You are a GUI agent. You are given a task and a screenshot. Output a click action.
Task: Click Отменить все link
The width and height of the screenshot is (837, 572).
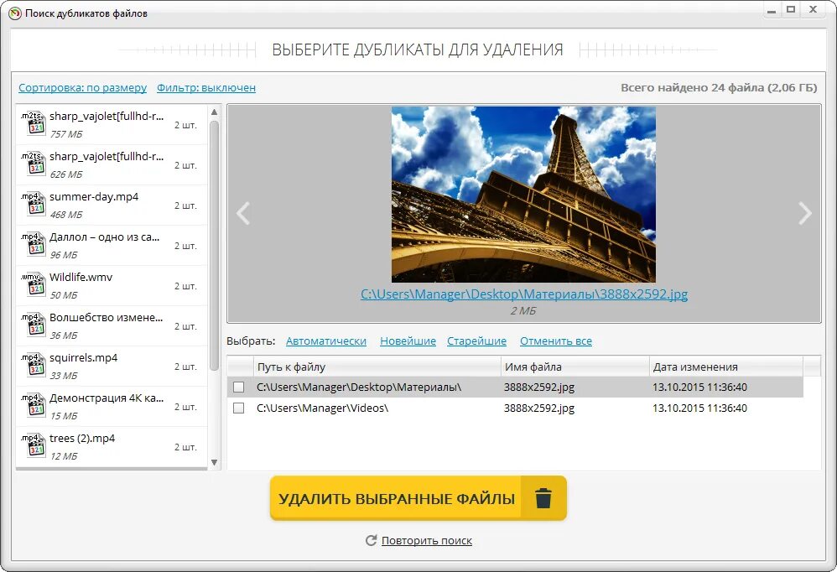pos(556,341)
